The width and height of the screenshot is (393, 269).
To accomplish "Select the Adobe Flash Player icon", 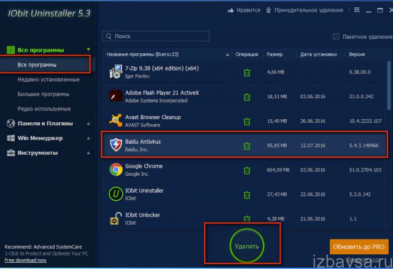I will (116, 96).
